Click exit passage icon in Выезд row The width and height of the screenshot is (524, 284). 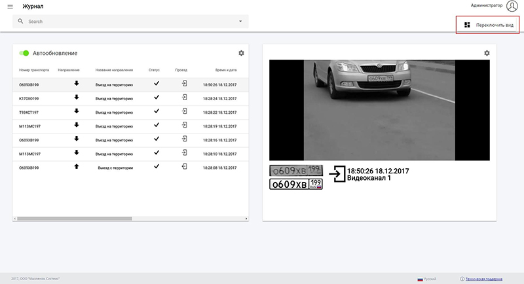pyautogui.click(x=185, y=166)
